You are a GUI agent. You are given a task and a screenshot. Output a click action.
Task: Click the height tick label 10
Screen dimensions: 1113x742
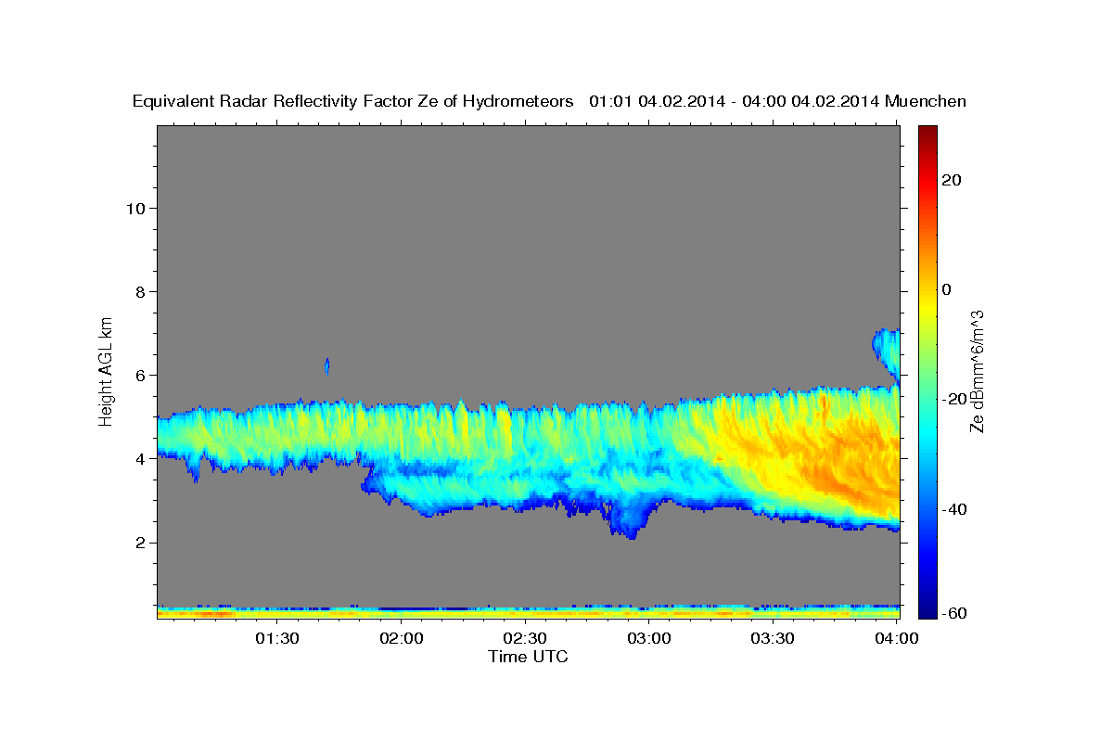coord(134,208)
